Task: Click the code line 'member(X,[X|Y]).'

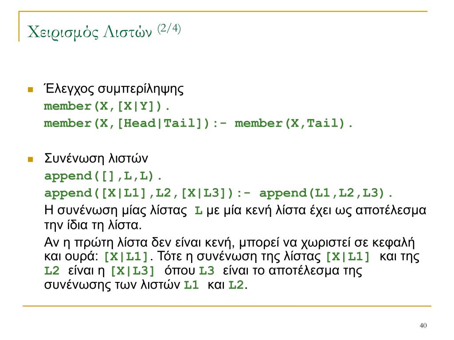Action: (107, 106)
